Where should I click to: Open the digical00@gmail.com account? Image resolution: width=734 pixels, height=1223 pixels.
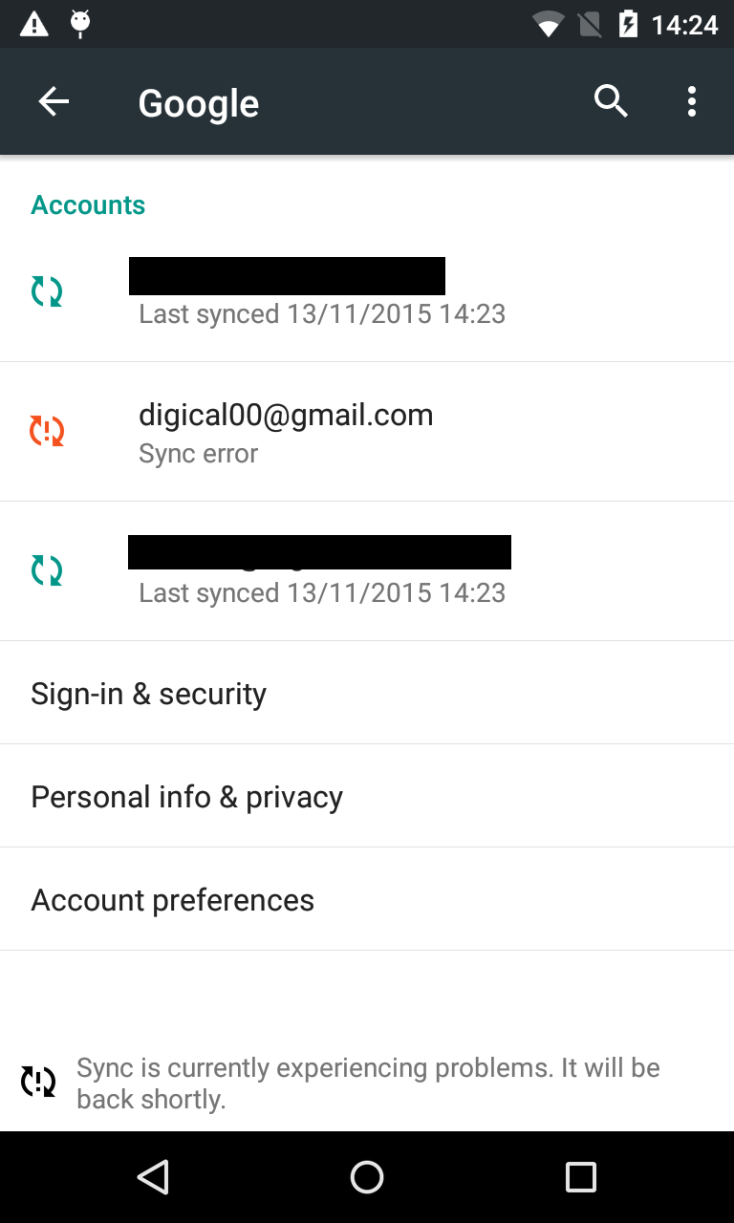point(286,416)
